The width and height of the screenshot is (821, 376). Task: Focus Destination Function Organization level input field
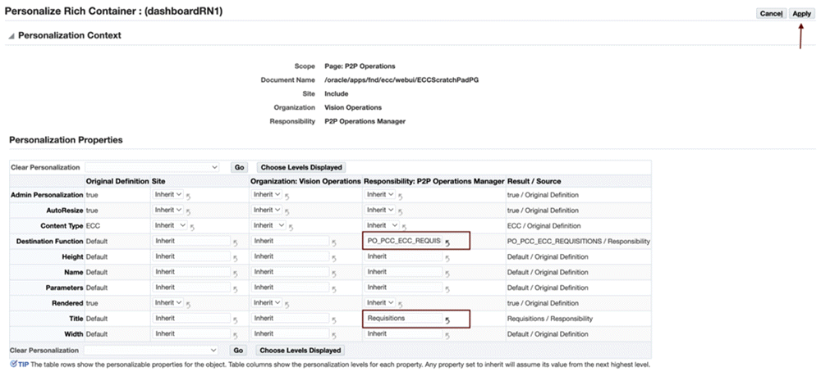click(291, 241)
